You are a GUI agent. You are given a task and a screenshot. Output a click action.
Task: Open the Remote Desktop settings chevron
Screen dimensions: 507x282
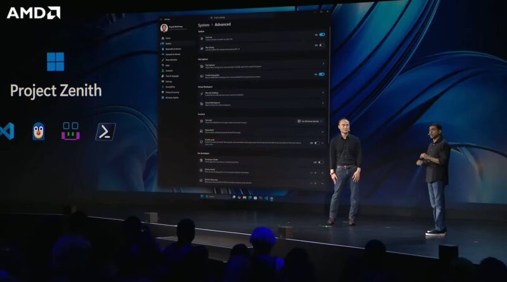pos(323,93)
